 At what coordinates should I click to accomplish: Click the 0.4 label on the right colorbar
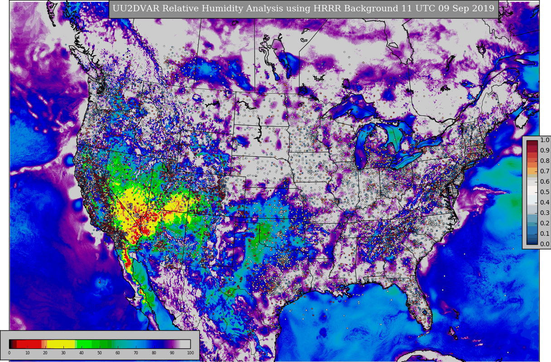[545, 203]
